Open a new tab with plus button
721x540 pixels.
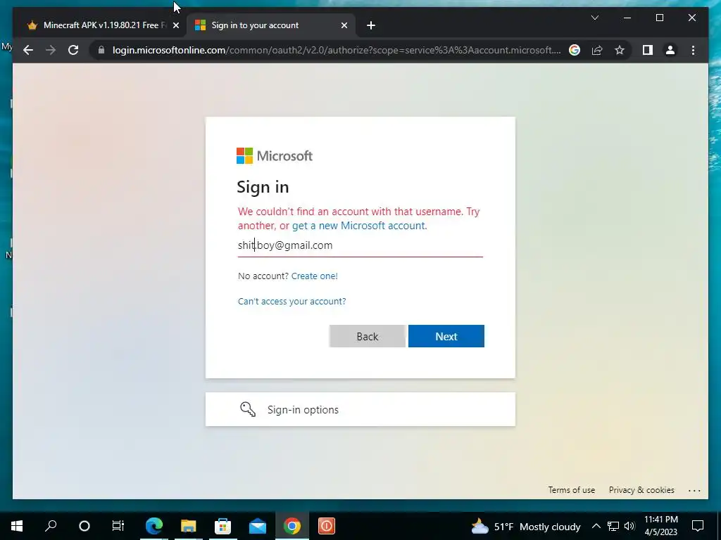pyautogui.click(x=371, y=26)
